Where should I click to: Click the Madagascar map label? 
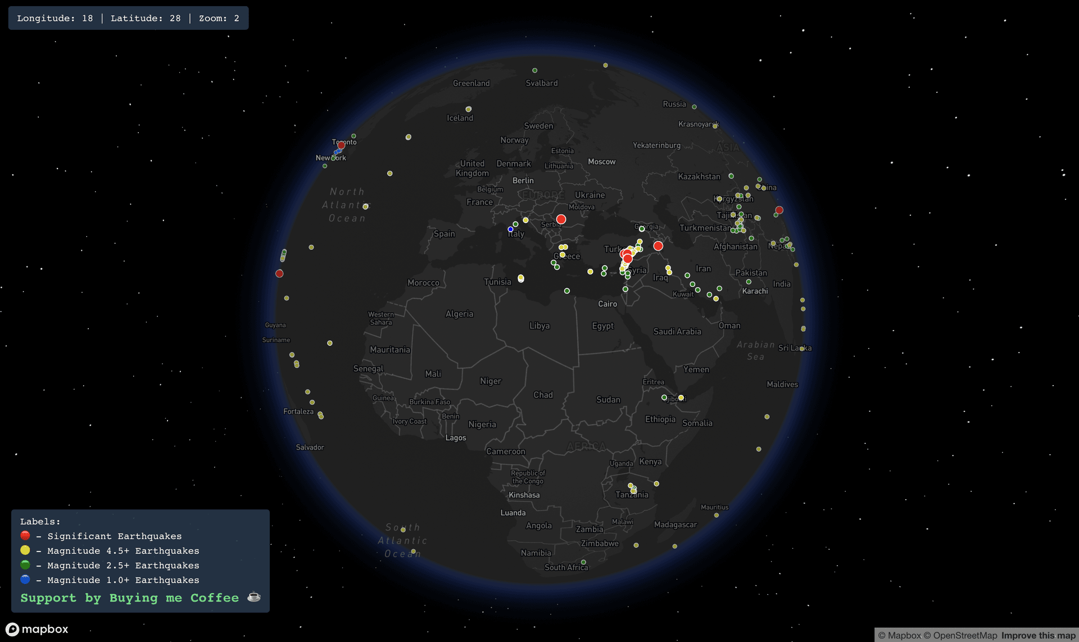tap(675, 525)
